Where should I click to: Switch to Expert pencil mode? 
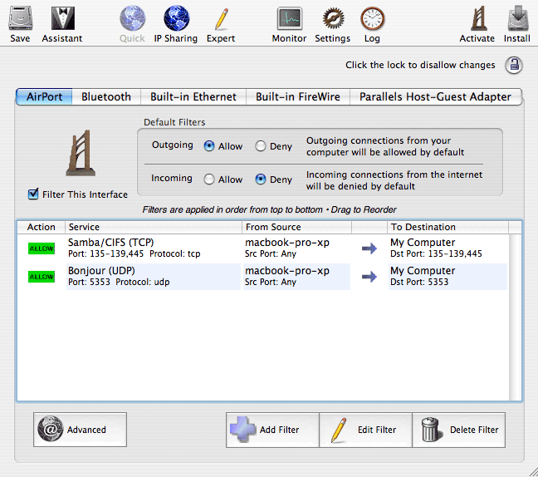coord(222,19)
